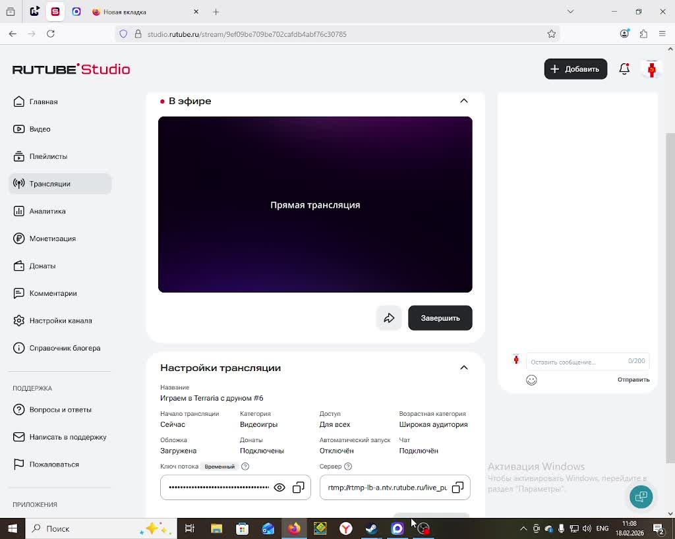Open the browser extensions icon
The image size is (675, 539).
pyautogui.click(x=643, y=34)
